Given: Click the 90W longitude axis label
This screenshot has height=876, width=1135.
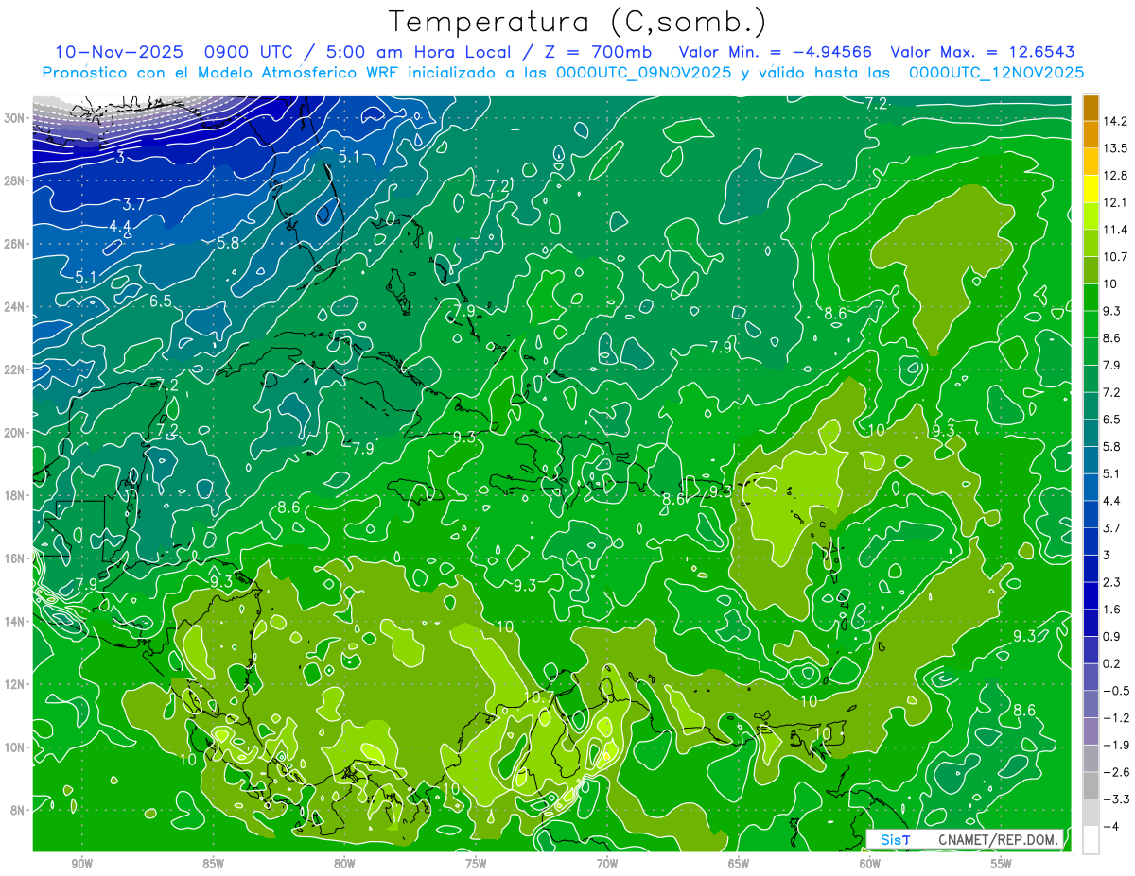Looking at the screenshot, I should click(x=81, y=864).
